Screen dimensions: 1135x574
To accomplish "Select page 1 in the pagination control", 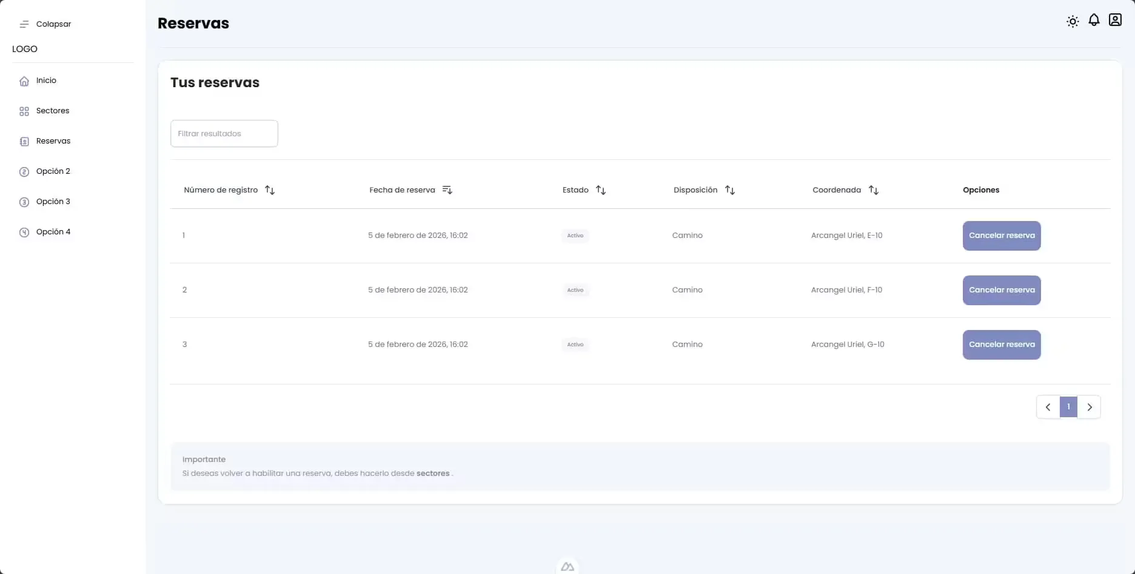I will click(x=1068, y=406).
